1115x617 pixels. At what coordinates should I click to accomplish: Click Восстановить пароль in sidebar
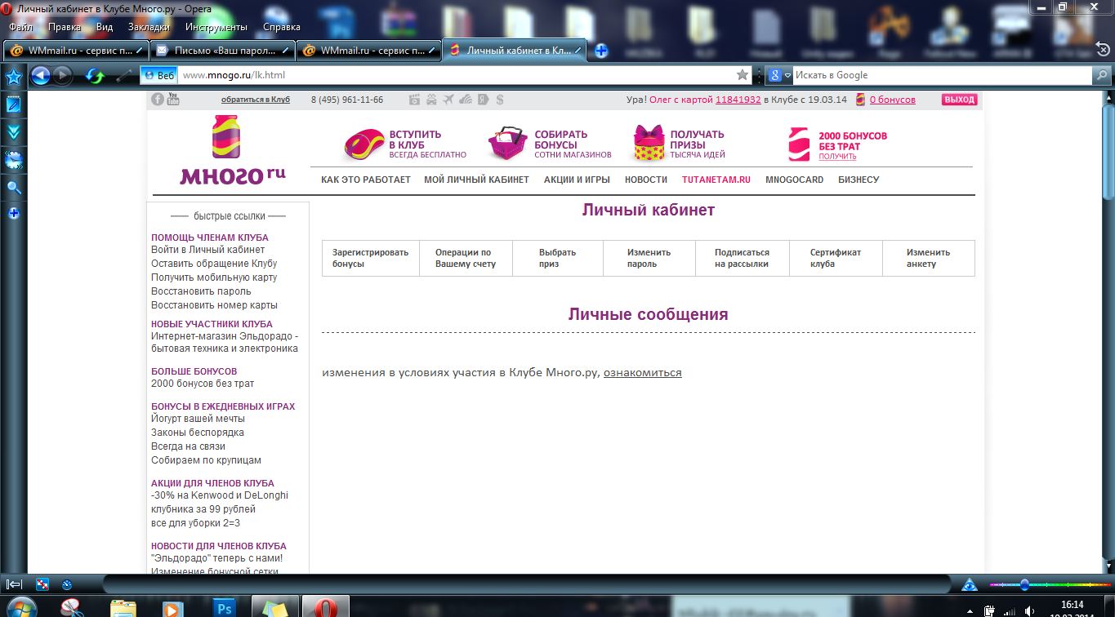[201, 291]
